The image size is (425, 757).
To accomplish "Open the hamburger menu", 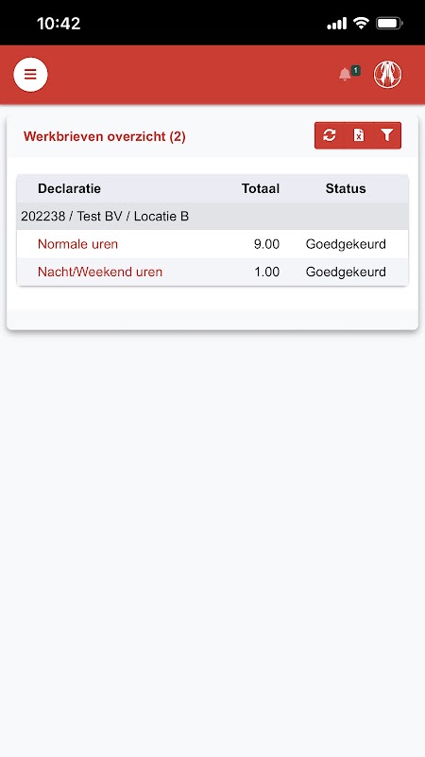I will [30, 75].
